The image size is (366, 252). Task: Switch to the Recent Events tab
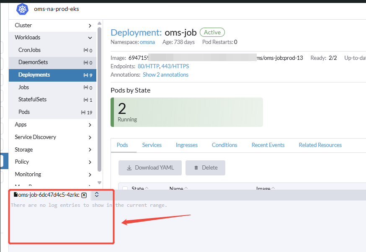[268, 145]
